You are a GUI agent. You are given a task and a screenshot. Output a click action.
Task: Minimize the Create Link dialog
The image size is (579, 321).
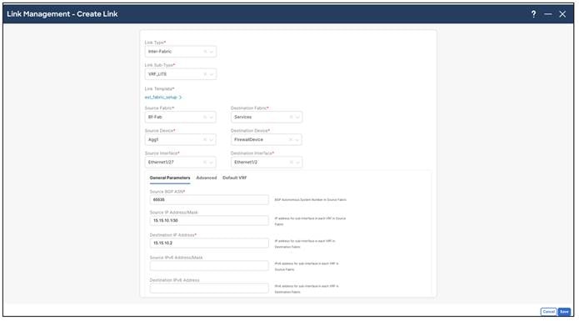pos(548,14)
